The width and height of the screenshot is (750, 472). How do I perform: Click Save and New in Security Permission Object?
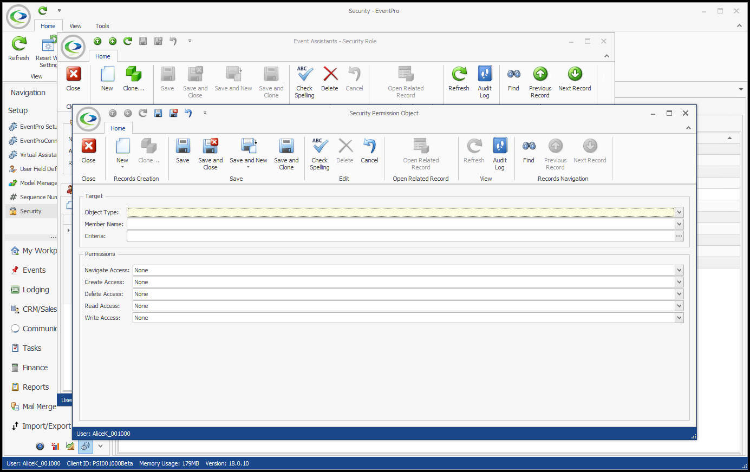click(249, 150)
